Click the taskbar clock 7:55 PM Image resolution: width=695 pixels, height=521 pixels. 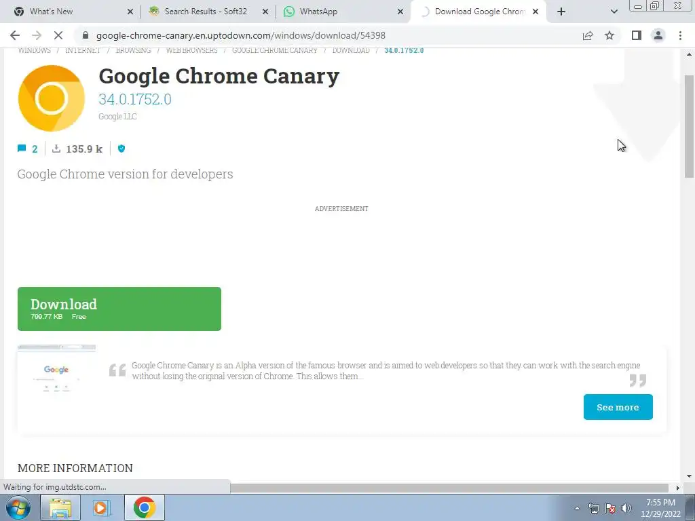(660, 503)
